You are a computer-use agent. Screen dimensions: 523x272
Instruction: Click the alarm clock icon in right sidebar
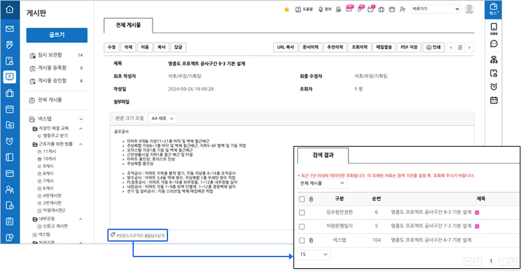493,87
